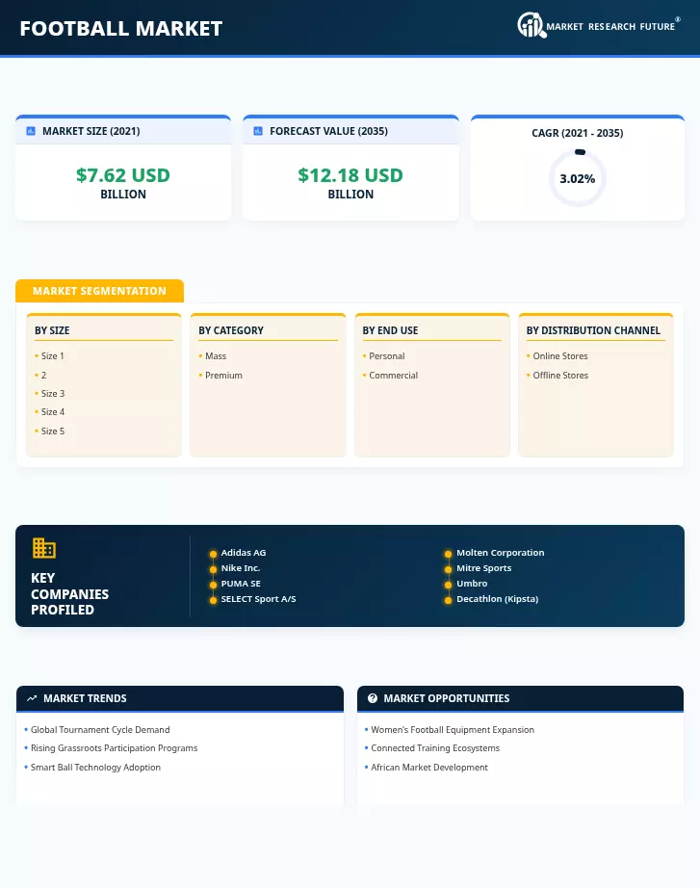This screenshot has width=700, height=888.
Task: Select Size 1 in the size list
Action: (x=53, y=355)
